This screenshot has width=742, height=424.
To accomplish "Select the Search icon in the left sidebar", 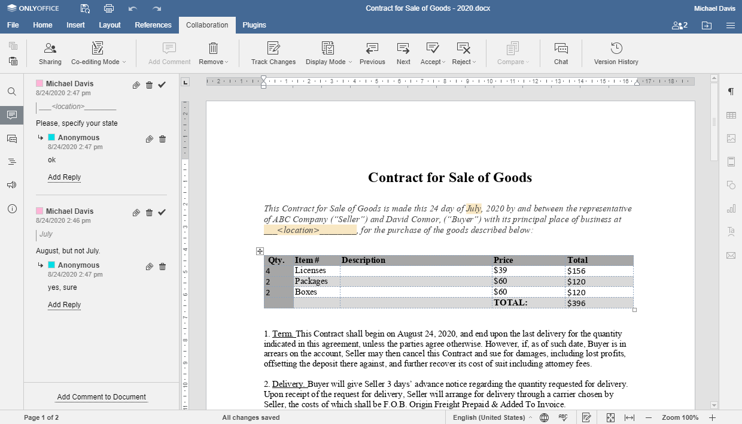I will [x=12, y=92].
